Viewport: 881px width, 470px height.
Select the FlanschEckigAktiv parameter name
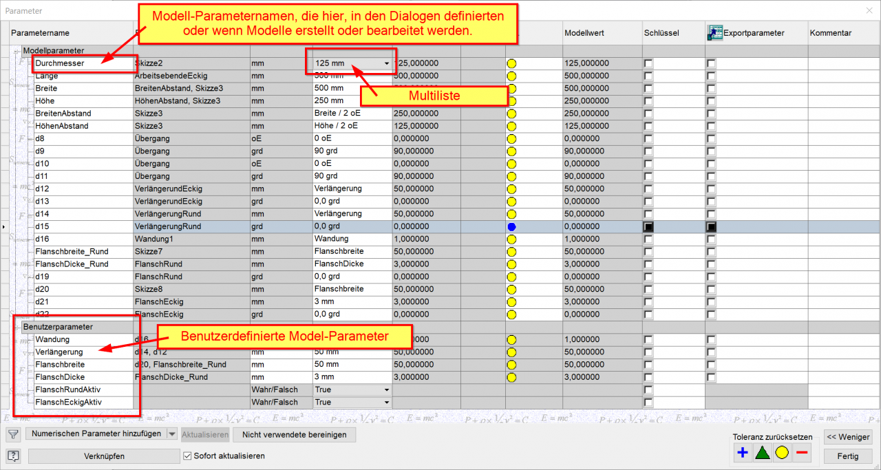tap(83, 403)
